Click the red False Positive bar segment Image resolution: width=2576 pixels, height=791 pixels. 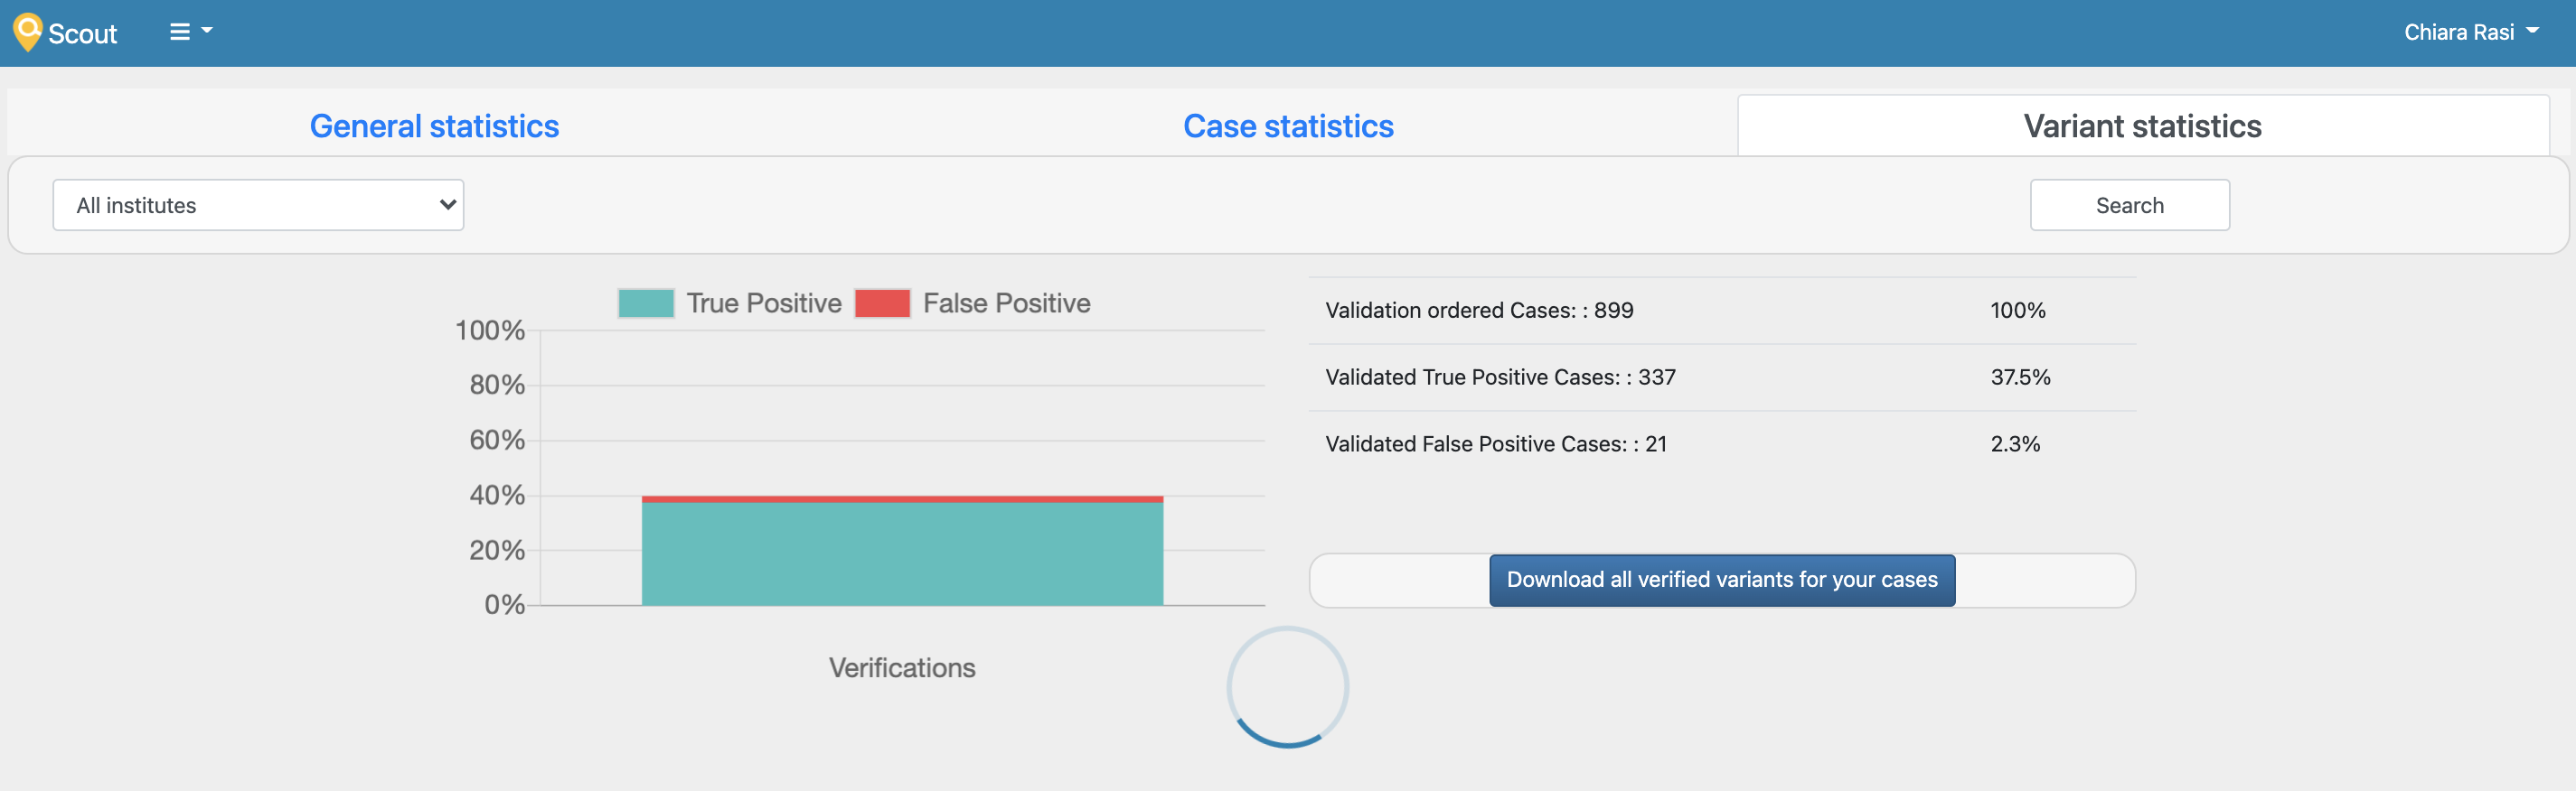click(x=900, y=498)
